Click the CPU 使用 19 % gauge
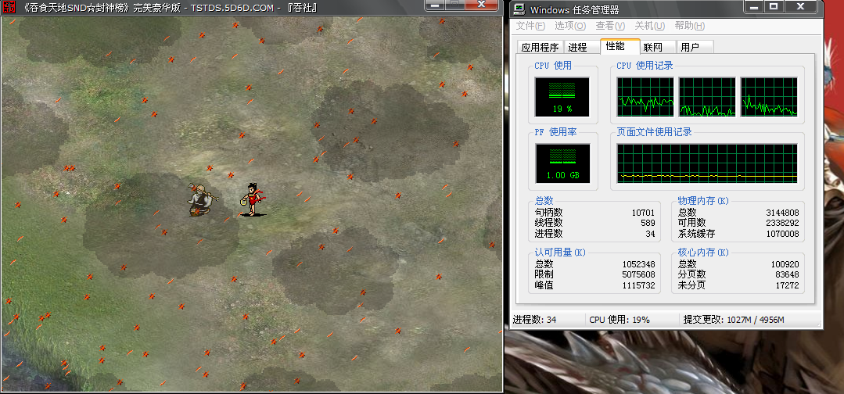 point(562,97)
